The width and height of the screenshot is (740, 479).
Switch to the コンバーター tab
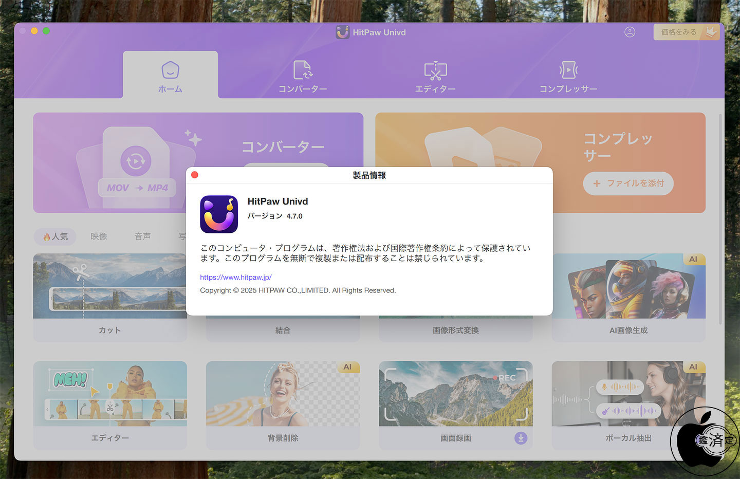pos(303,77)
